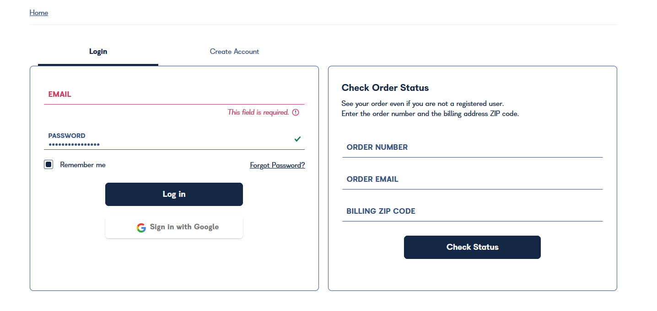The image size is (657, 311).
Task: Select the Billing ZIP Code field
Action: click(472, 211)
